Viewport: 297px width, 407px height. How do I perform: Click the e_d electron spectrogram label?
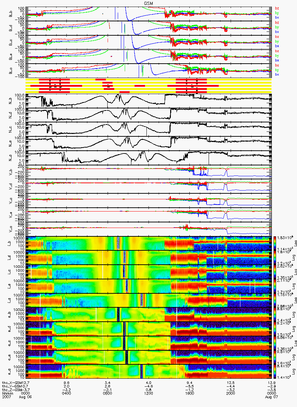pos(10,329)
